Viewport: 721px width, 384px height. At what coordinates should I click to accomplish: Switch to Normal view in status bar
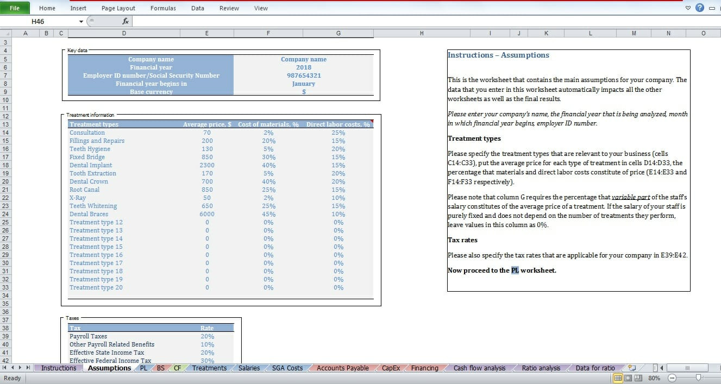(x=618, y=377)
